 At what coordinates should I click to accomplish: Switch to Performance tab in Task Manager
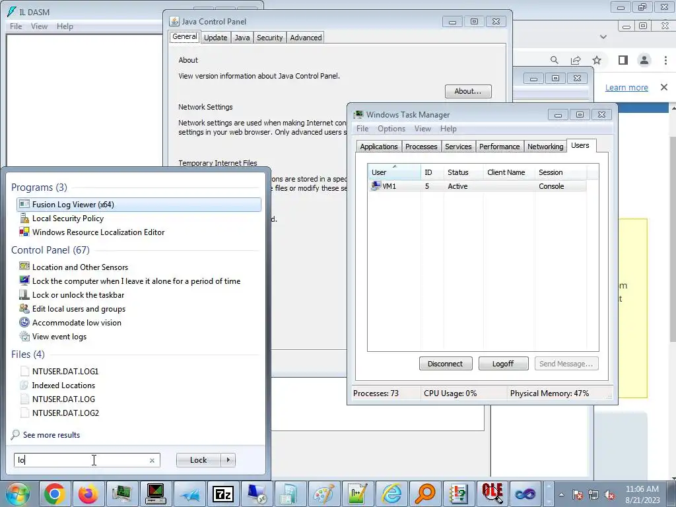click(499, 147)
